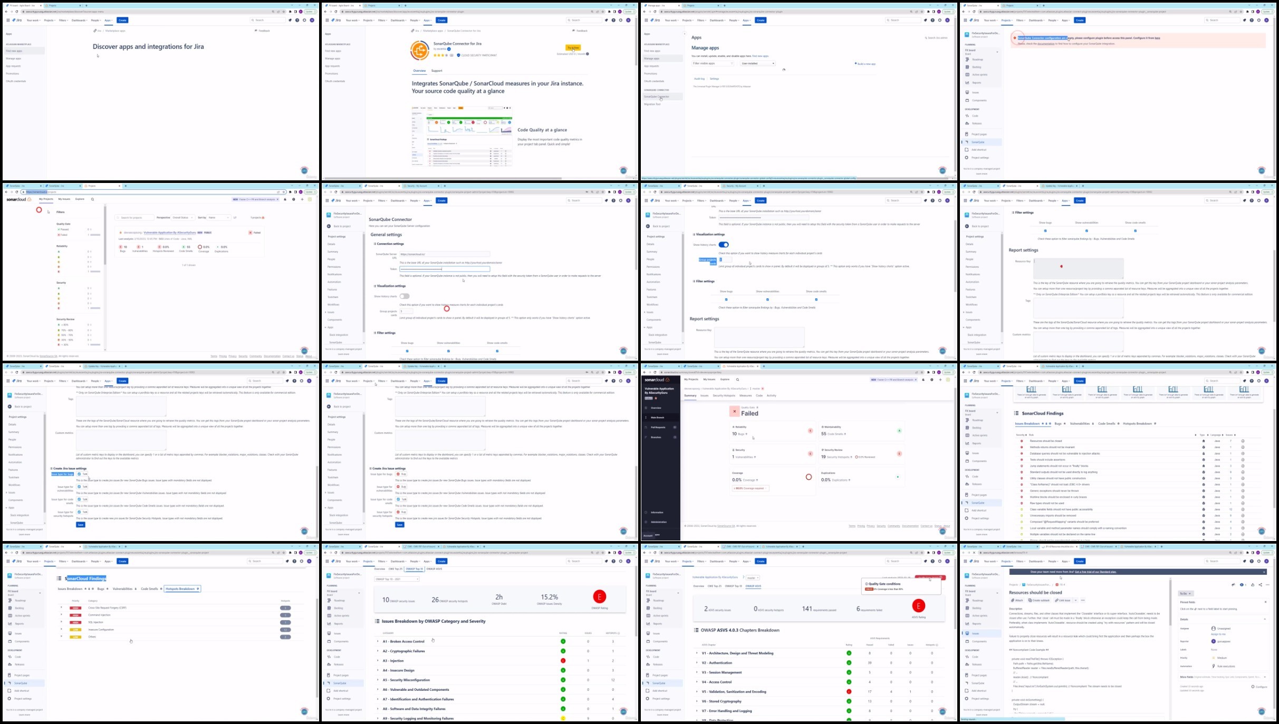This screenshot has height=724, width=1279.
Task: Open the 'documentation' link in the red error banner
Action: (1046, 44)
